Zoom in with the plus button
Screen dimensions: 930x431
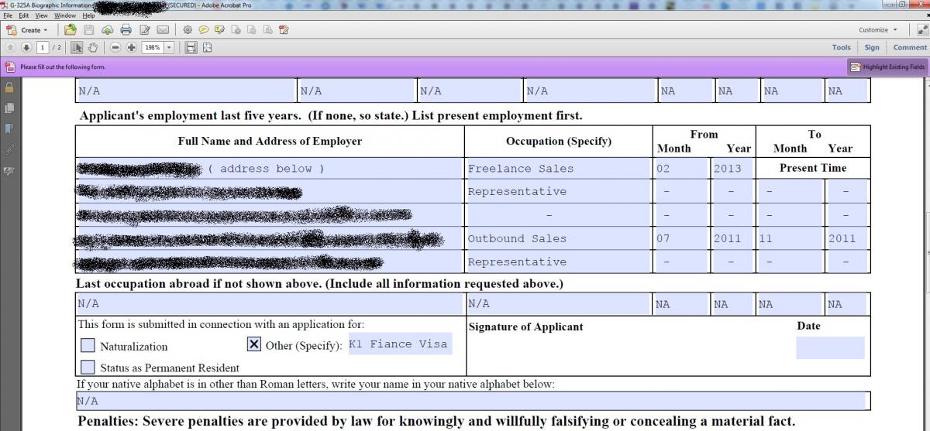pyautogui.click(x=131, y=47)
